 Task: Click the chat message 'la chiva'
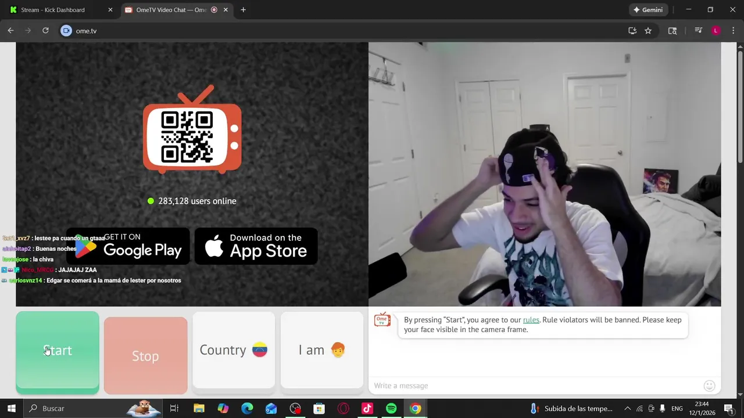coord(43,260)
